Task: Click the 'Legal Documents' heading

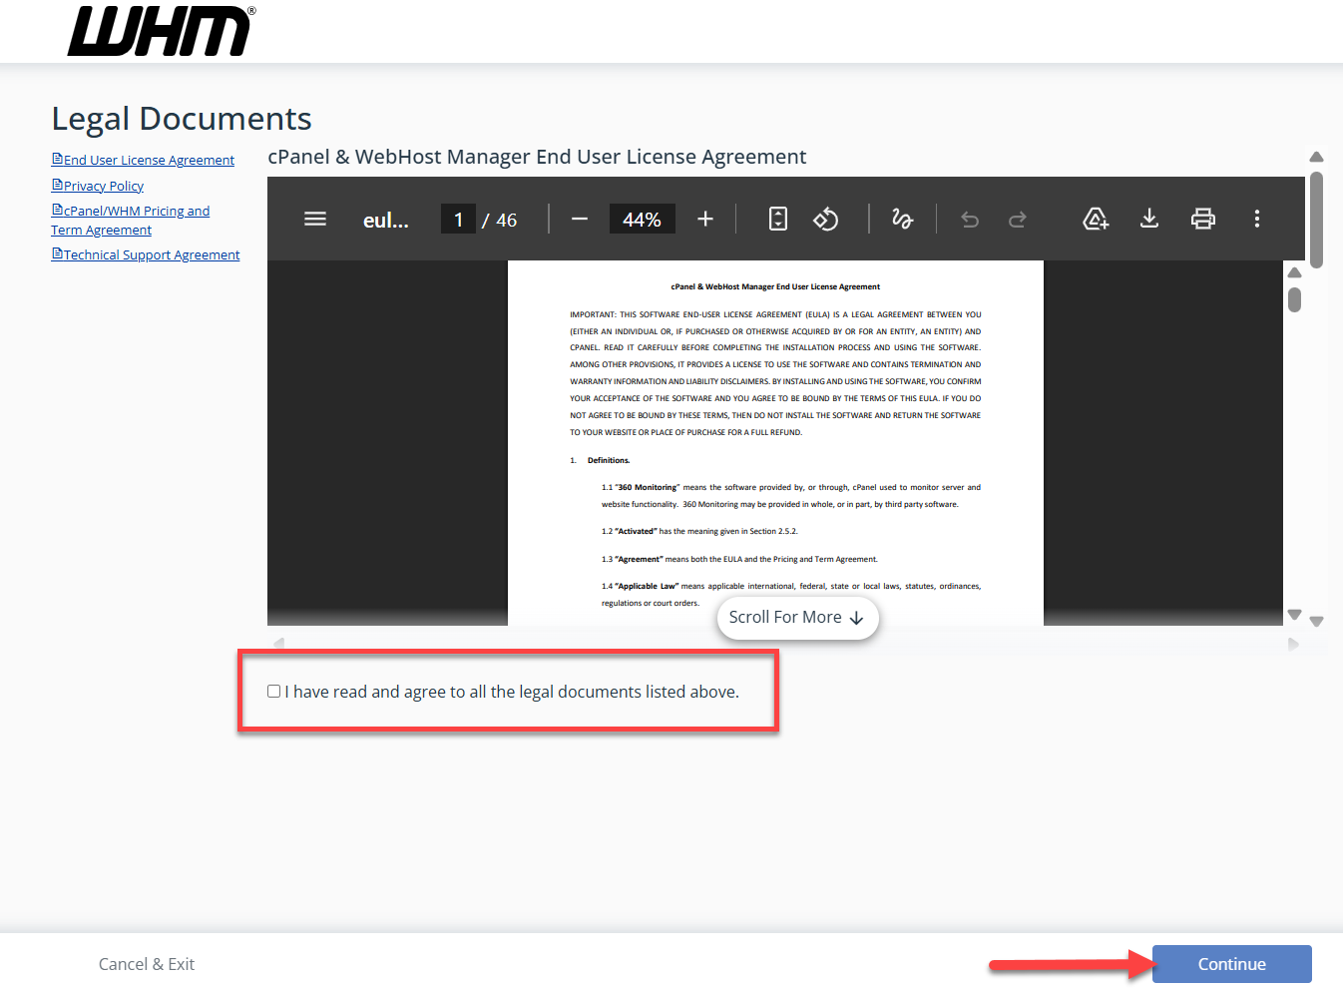Action: coord(182,119)
